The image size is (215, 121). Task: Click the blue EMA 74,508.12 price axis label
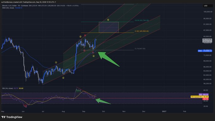click(205, 51)
